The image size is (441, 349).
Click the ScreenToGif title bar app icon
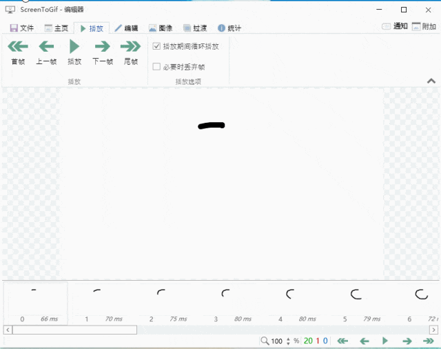[10, 10]
